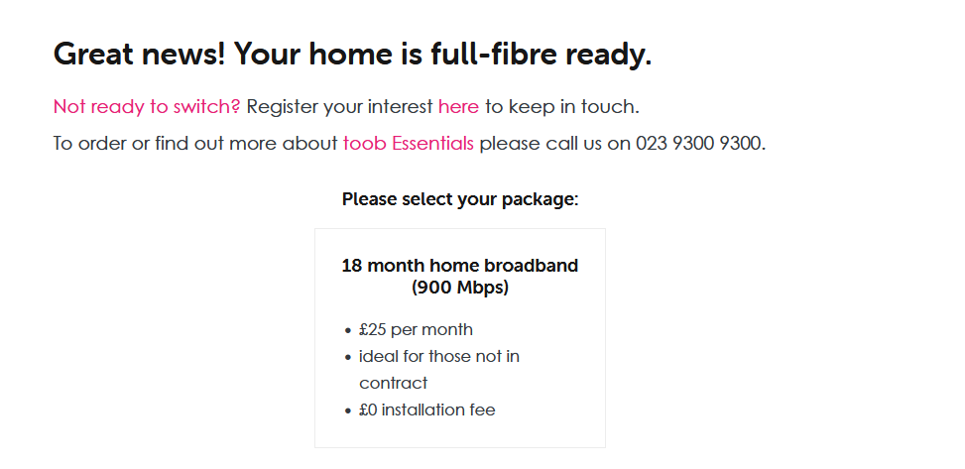Click the "to keep in touch." text
Image resolution: width=965 pixels, height=469 pixels.
(561, 106)
